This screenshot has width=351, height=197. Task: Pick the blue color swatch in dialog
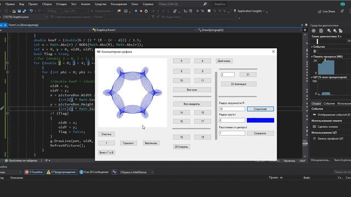[261, 120]
